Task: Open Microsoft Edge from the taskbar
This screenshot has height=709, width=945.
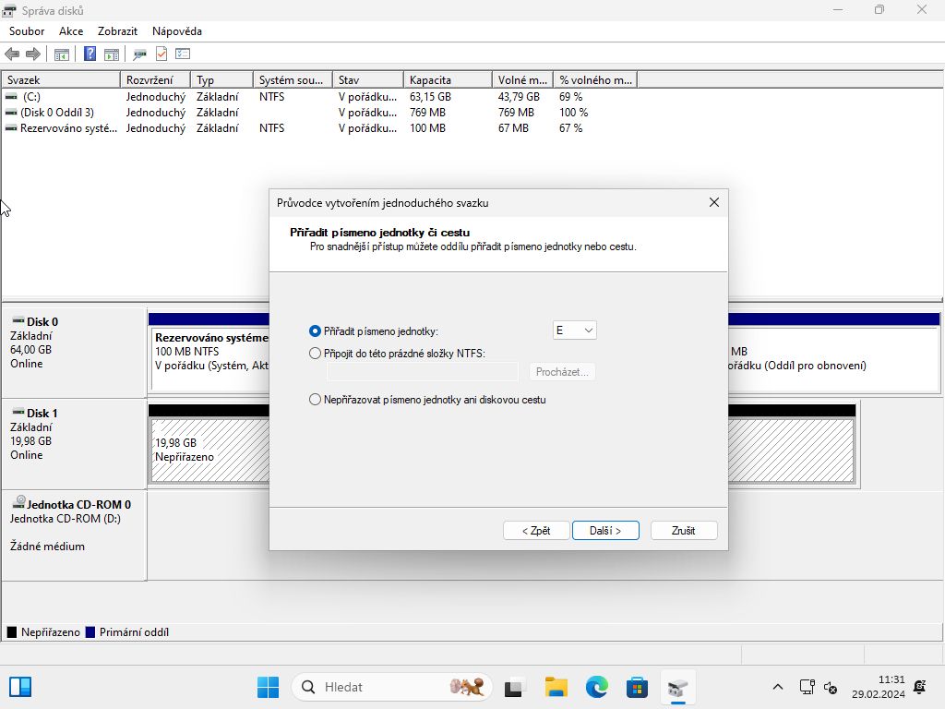Action: (x=597, y=687)
